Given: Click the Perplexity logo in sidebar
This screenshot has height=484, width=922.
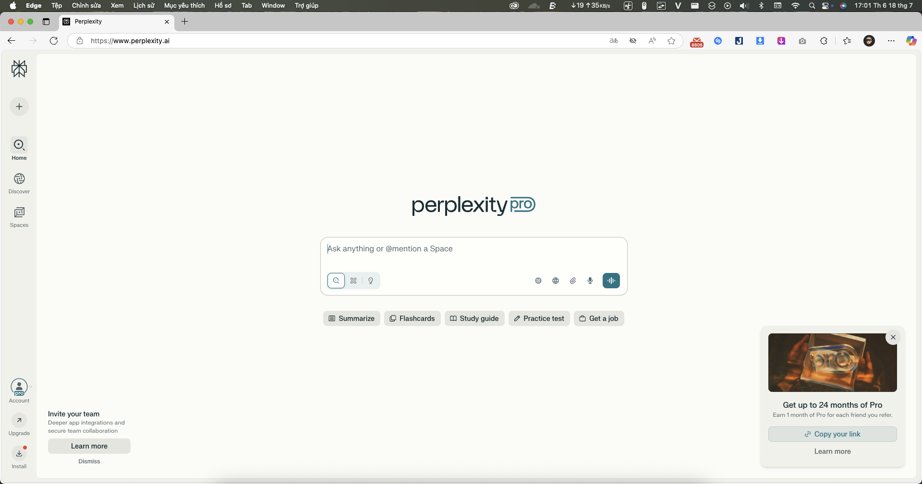Looking at the screenshot, I should coord(19,69).
